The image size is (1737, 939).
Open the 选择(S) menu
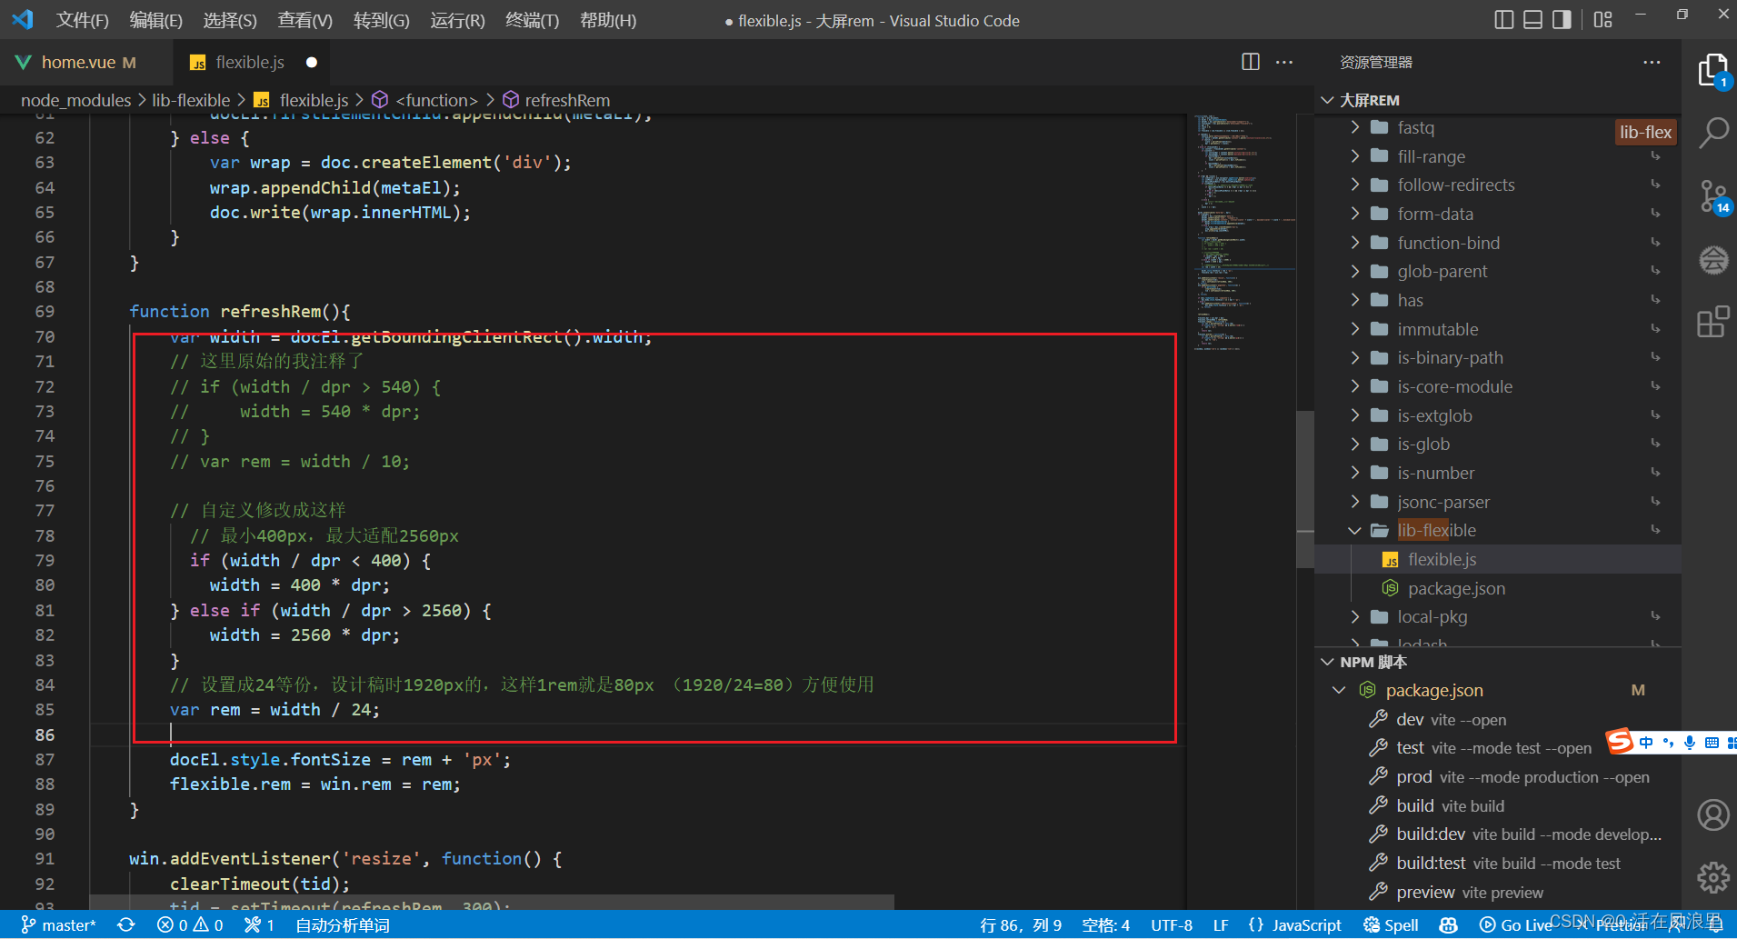click(x=230, y=20)
